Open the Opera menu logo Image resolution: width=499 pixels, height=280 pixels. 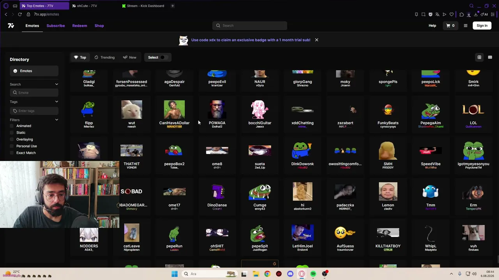[x=6, y=6]
